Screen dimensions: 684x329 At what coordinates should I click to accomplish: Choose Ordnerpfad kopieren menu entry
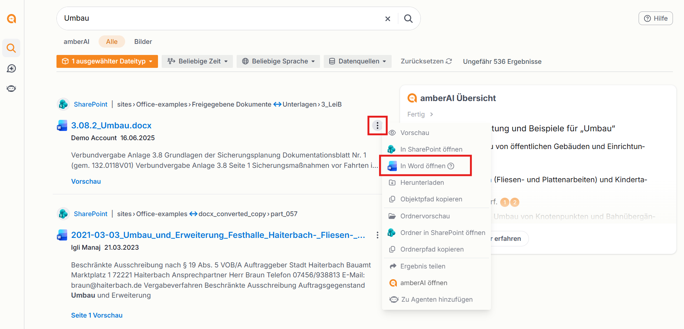436,249
